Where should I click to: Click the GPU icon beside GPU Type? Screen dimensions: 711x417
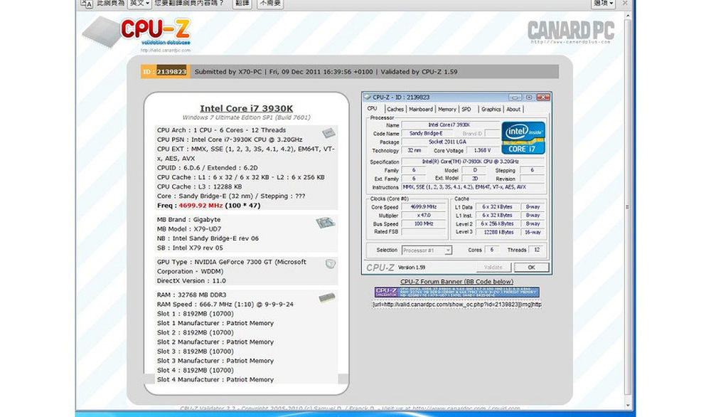point(330,264)
